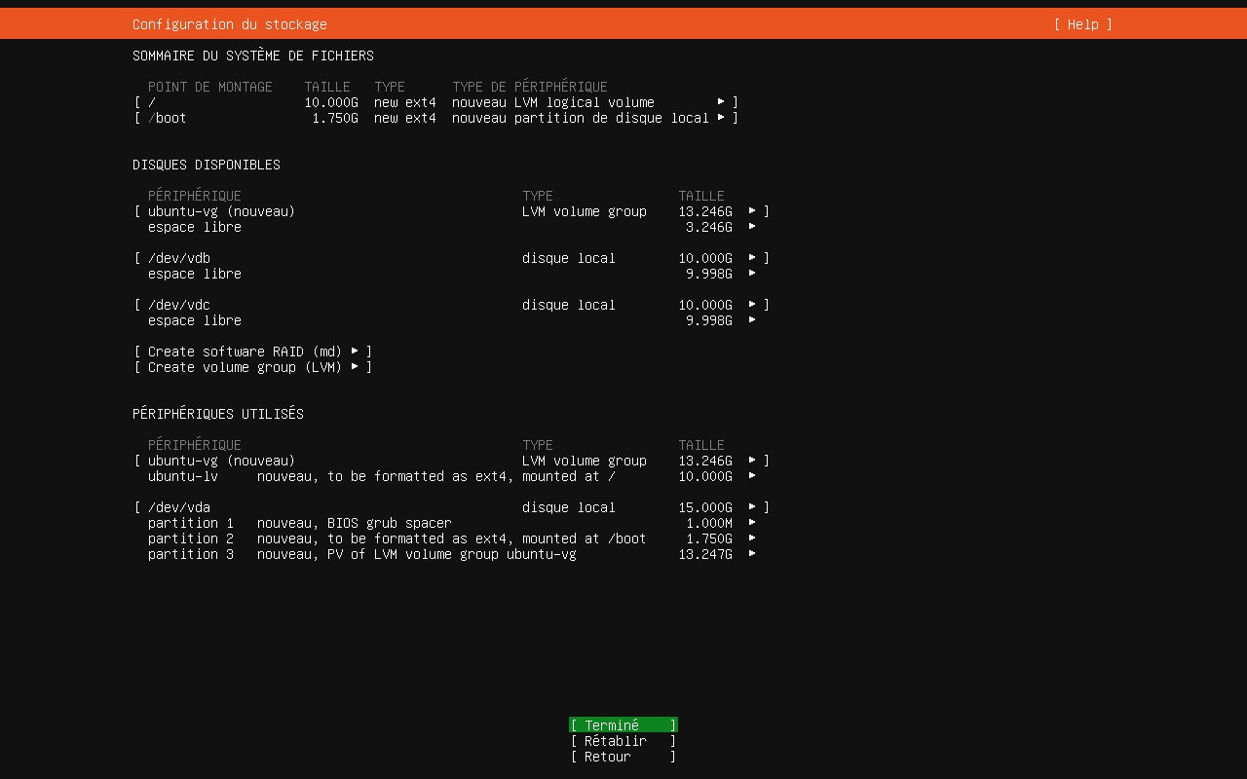Screen dimensions: 1247x779
Task: Click the "POINT DE MONTAGE" column header
Action: coord(210,87)
